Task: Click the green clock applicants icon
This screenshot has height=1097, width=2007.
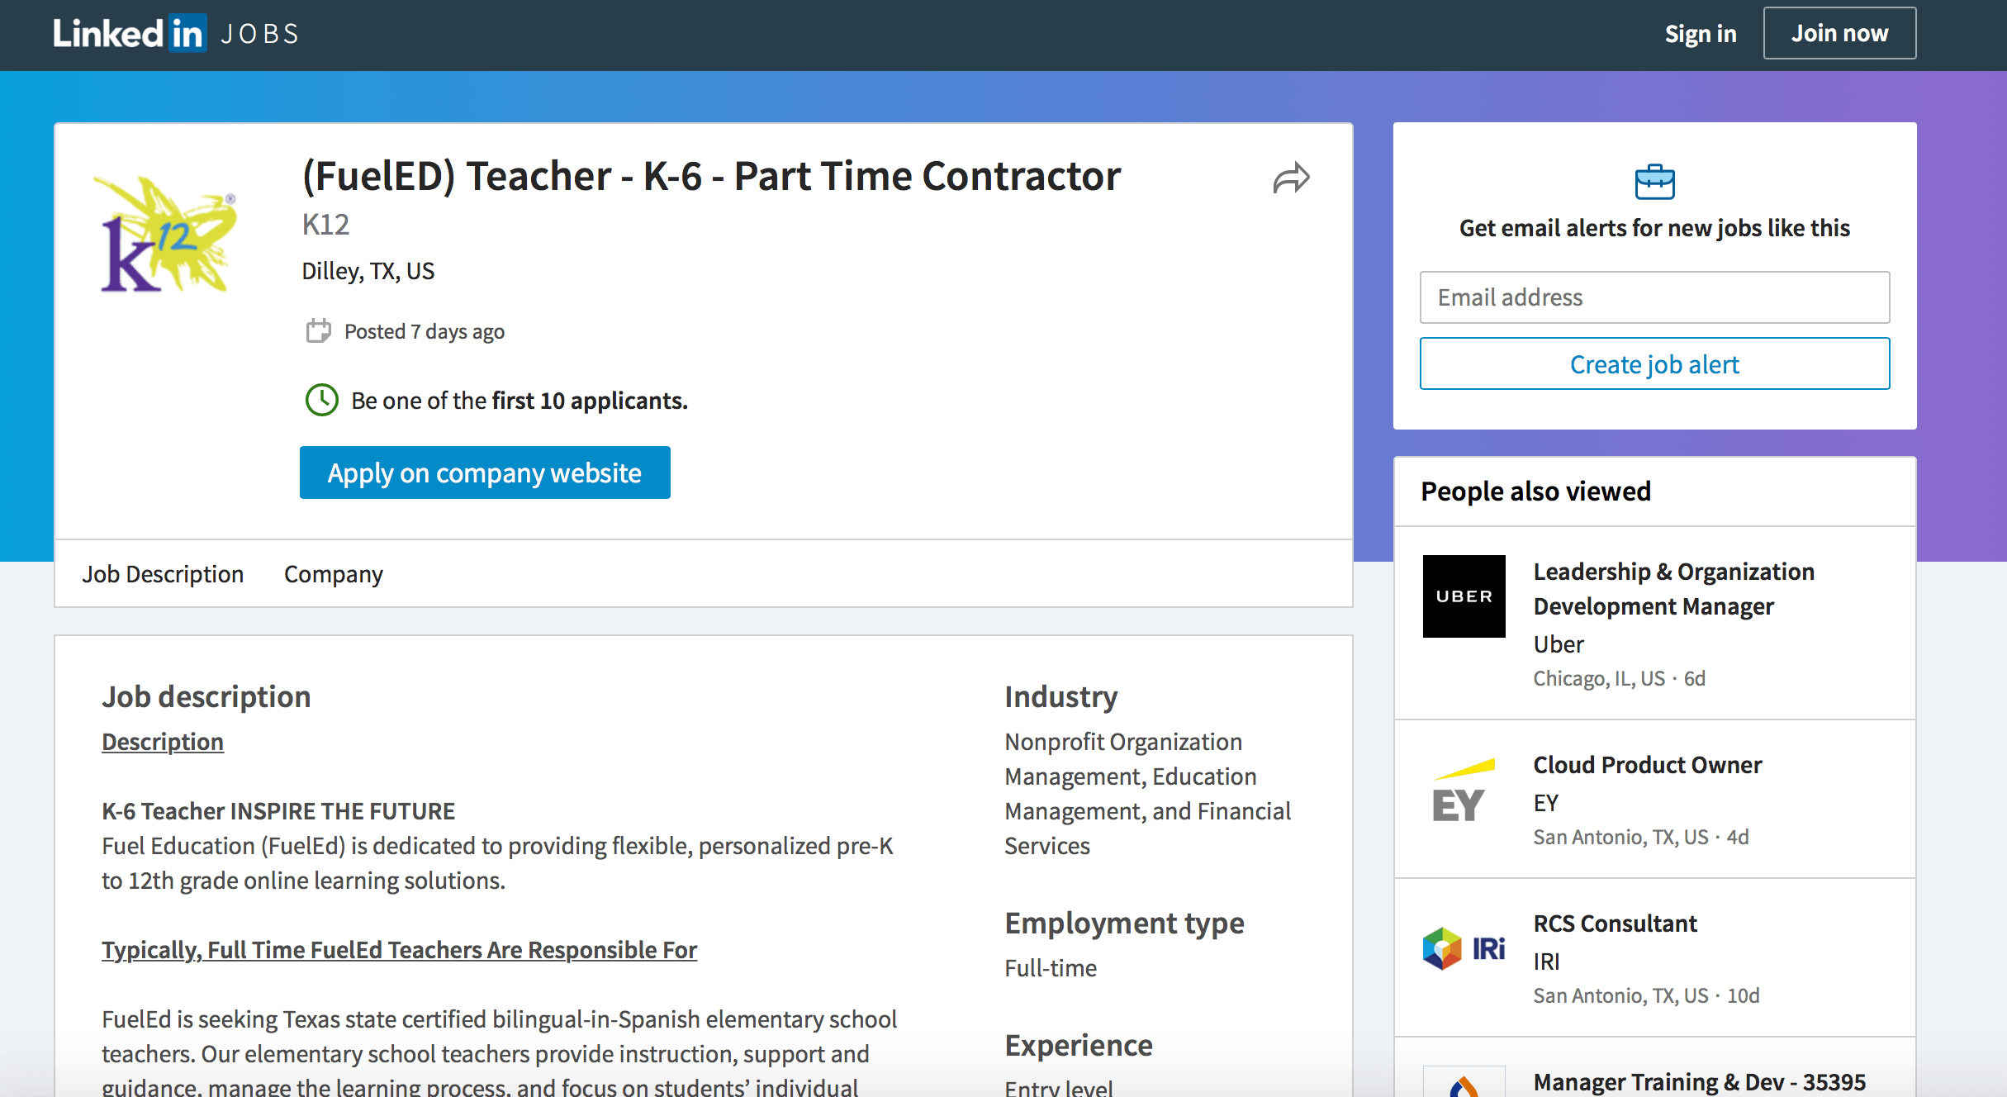Action: pyautogui.click(x=321, y=401)
